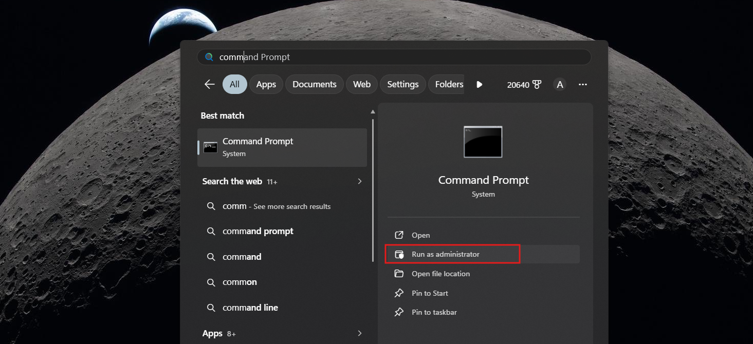This screenshot has height=344, width=753.
Task: Switch to the Web filter tab
Action: pyautogui.click(x=362, y=84)
